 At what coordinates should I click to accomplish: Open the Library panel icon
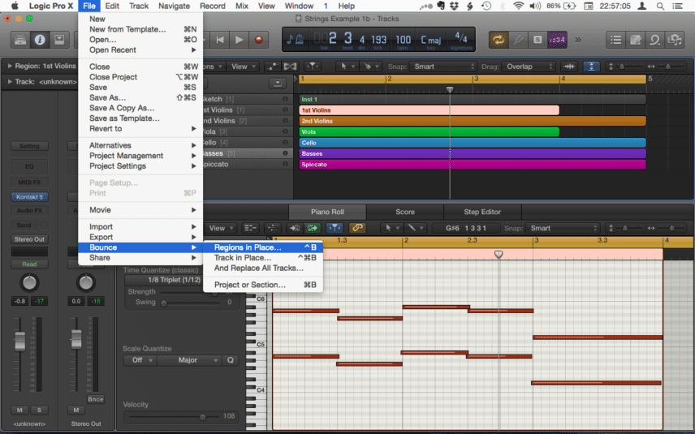20,40
